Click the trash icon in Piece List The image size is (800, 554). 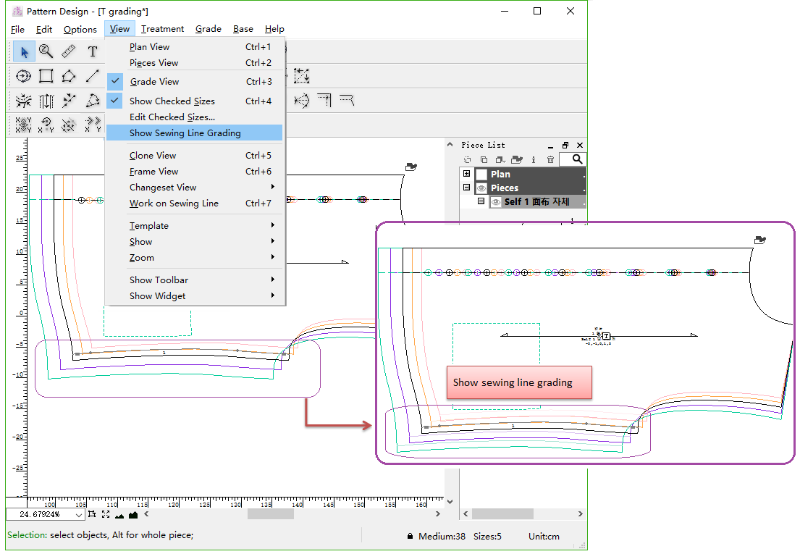[x=550, y=159]
